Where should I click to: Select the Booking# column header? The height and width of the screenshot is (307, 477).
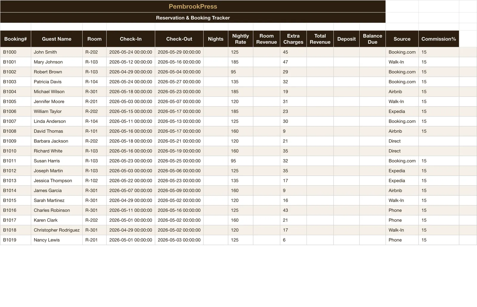(x=16, y=39)
